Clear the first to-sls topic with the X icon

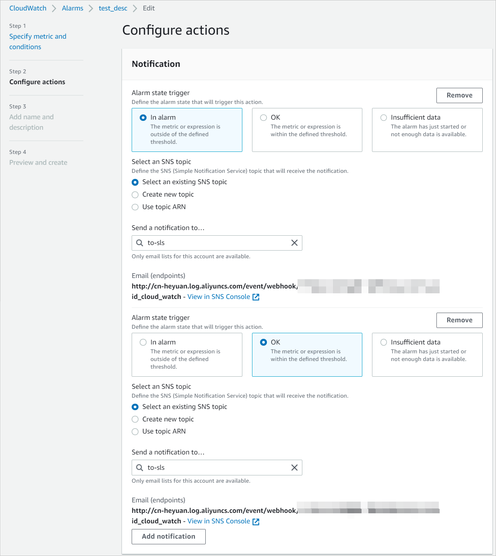(x=294, y=243)
